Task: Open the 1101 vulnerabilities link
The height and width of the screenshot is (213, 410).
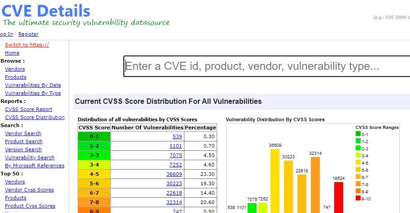Action: [176, 146]
